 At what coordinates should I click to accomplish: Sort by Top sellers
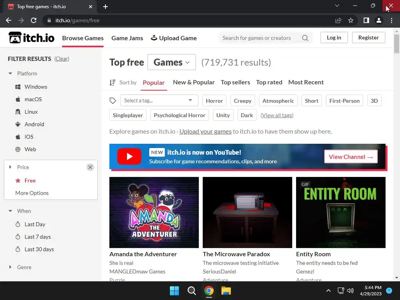[x=236, y=82]
